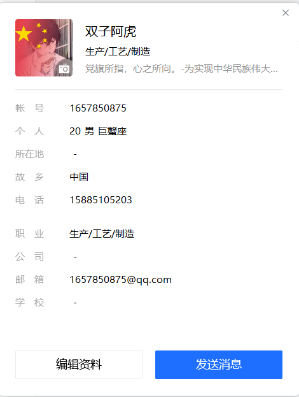Click the phone number 15885105203
The width and height of the screenshot is (299, 397).
pos(101,200)
